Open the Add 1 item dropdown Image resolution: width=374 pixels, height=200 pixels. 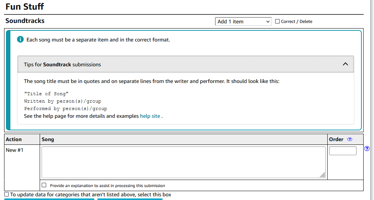[243, 21]
